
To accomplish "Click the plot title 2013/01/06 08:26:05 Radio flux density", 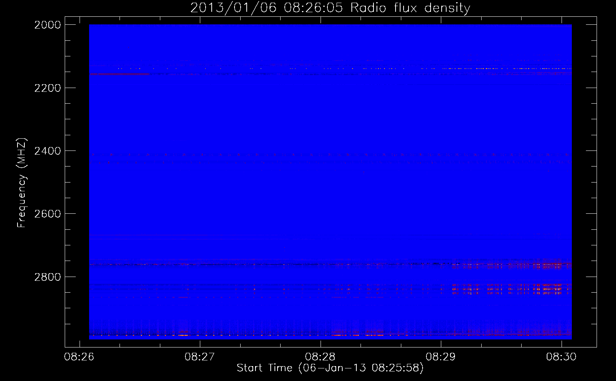I will click(x=330, y=8).
